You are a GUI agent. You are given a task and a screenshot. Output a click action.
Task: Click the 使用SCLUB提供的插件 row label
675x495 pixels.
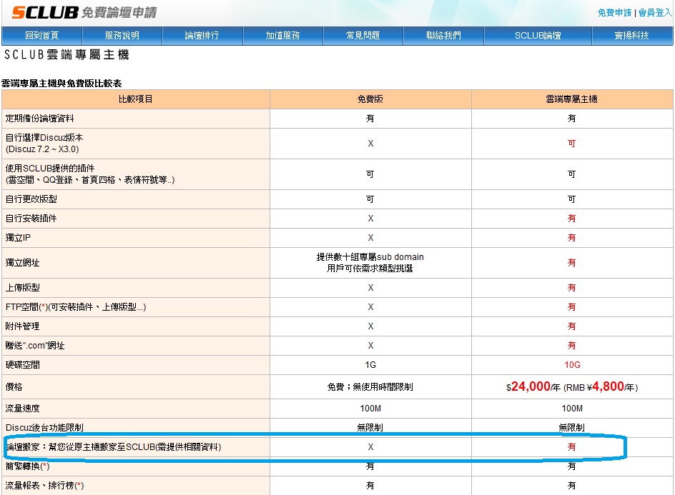click(x=50, y=168)
